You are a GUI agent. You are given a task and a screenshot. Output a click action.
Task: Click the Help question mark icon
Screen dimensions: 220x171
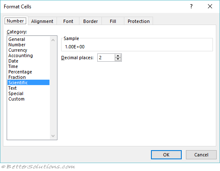pos(191,6)
